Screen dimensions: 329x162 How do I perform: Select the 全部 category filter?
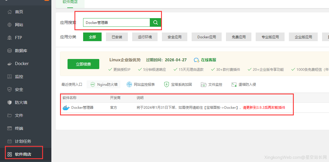[x=92, y=37]
